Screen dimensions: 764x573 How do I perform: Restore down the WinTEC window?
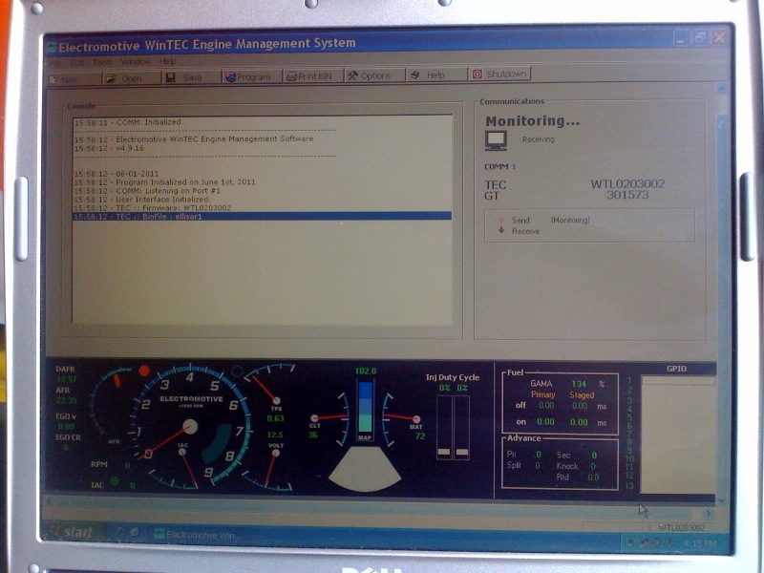(701, 37)
